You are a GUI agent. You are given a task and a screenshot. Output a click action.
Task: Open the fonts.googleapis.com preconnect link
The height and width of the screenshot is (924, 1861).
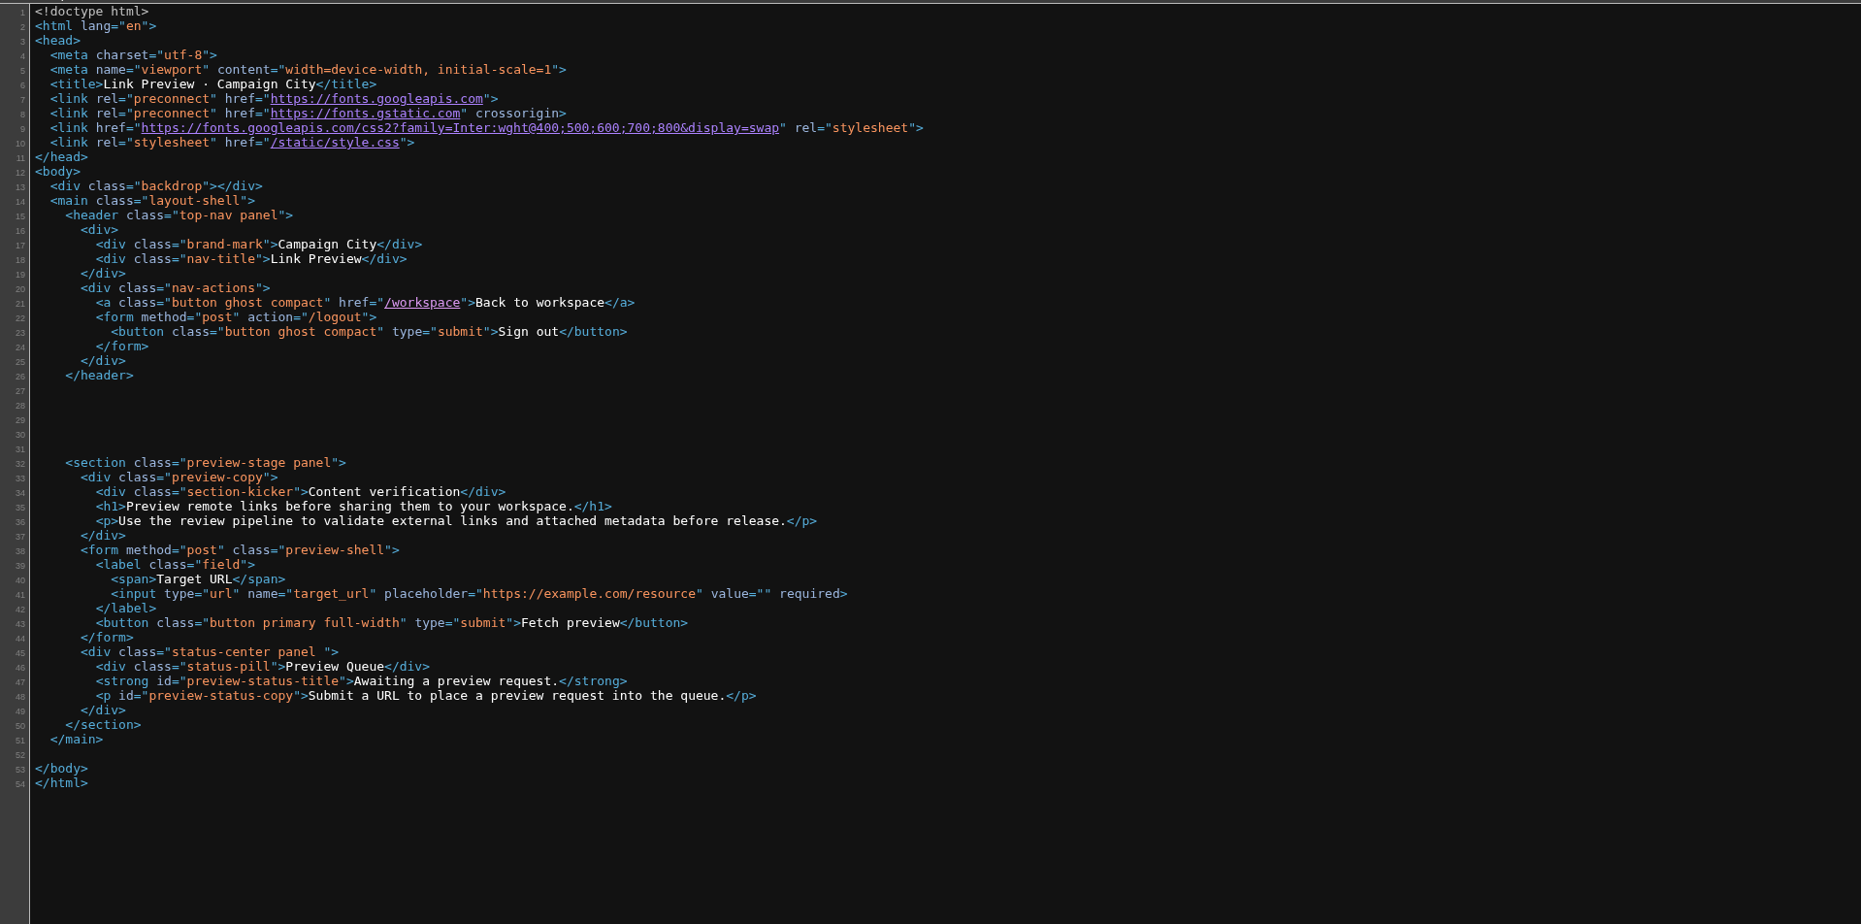point(376,99)
